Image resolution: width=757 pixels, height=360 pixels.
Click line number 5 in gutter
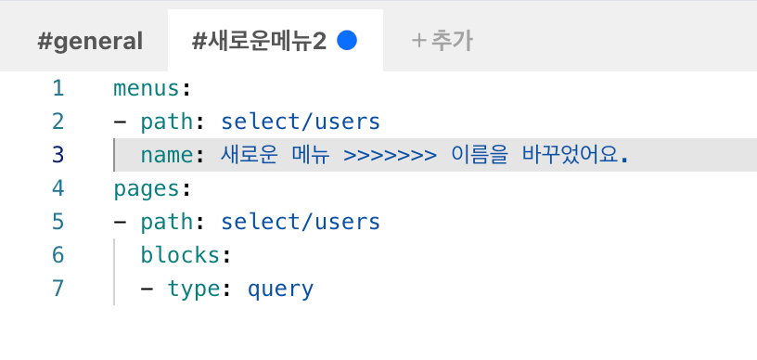click(58, 222)
